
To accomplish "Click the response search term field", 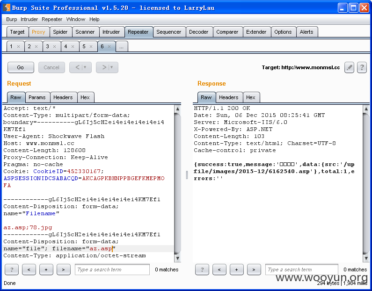I will click(301, 269).
